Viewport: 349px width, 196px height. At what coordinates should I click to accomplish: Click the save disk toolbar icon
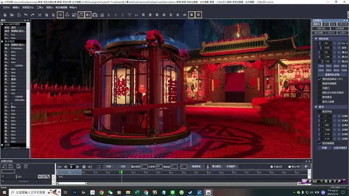[x=18, y=15]
